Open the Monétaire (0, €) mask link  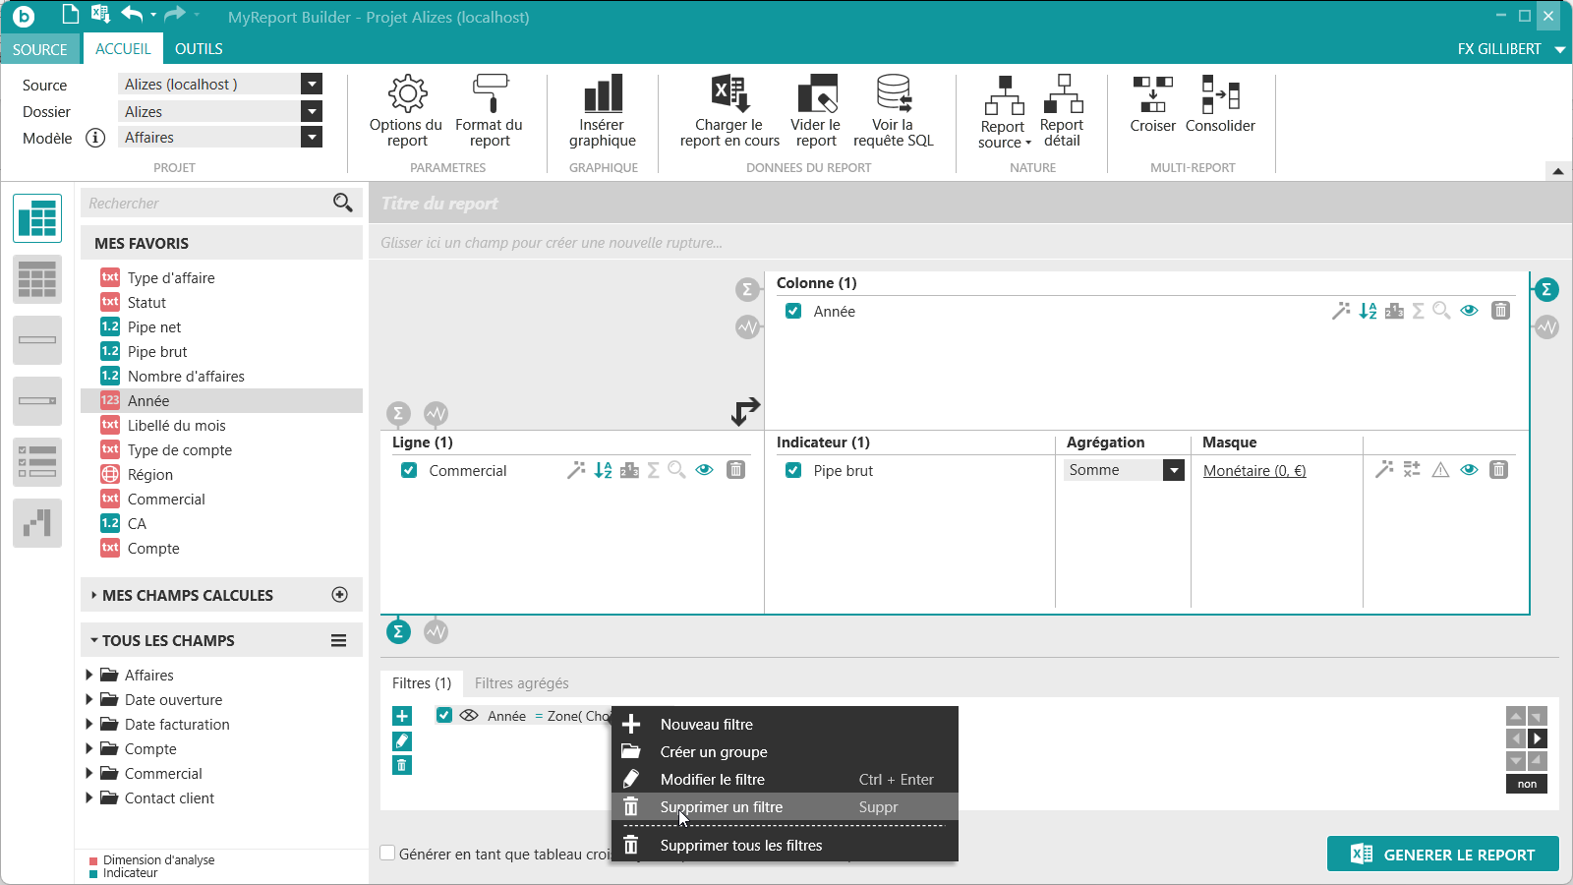1254,471
